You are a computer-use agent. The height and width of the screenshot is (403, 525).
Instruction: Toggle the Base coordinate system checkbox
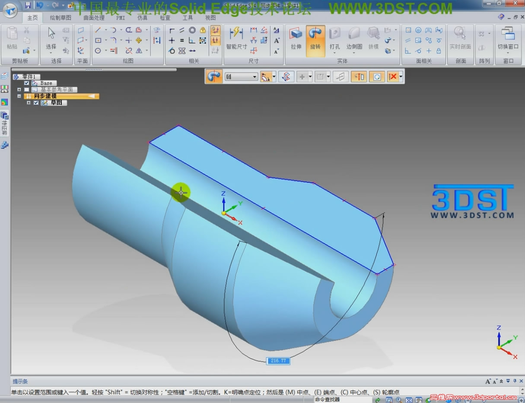click(x=27, y=83)
